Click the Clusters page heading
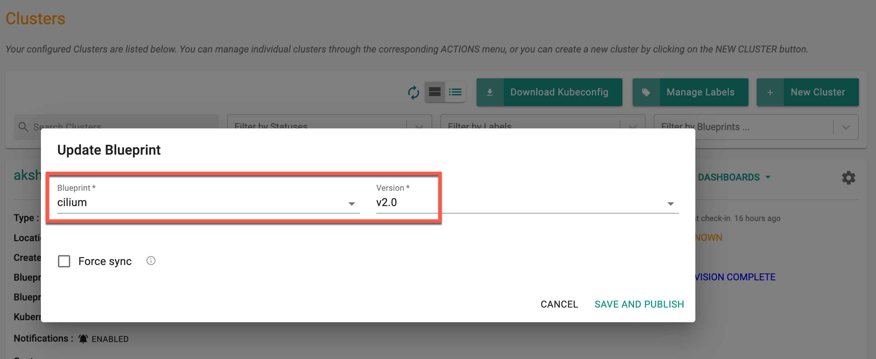876x359 pixels. pos(35,18)
